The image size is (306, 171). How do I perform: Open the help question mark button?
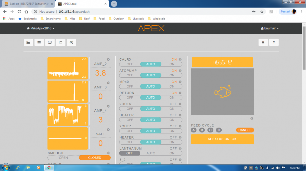click(x=274, y=42)
